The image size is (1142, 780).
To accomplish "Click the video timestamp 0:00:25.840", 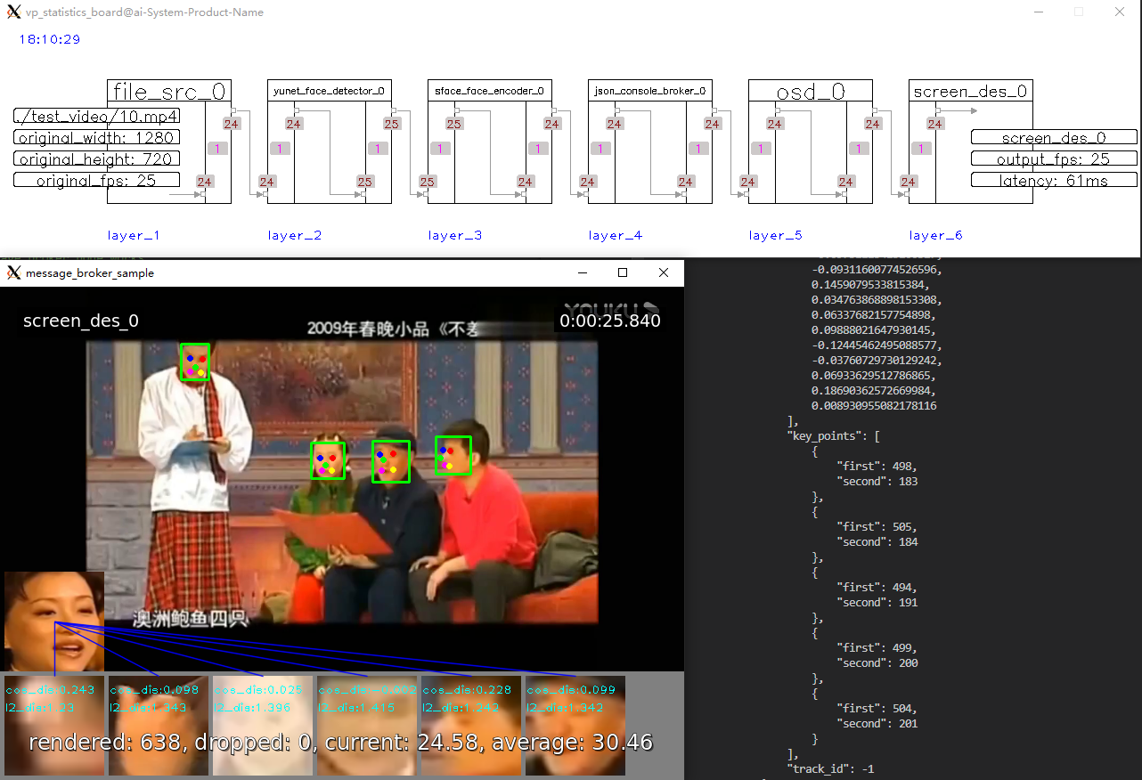I will click(x=610, y=321).
